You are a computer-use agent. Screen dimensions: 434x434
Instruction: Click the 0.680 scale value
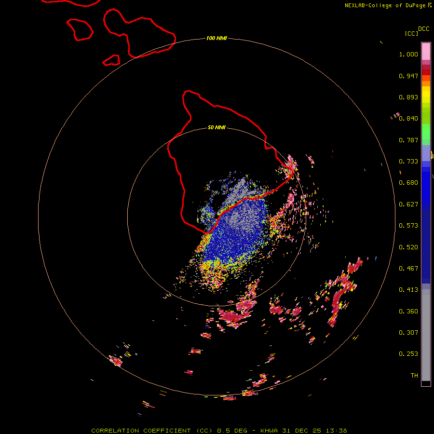pyautogui.click(x=408, y=183)
